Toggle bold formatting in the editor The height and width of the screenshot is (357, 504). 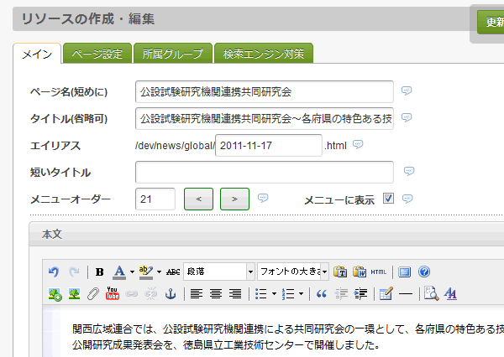point(100,272)
